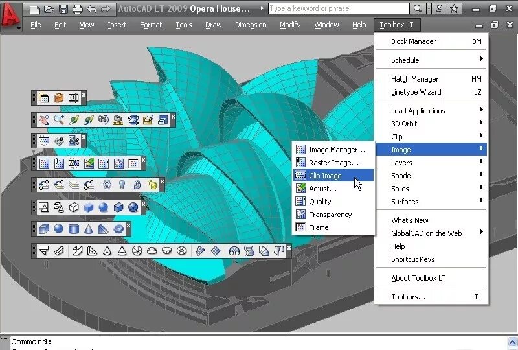
Task: Click the surface dome icon
Action: (x=152, y=251)
